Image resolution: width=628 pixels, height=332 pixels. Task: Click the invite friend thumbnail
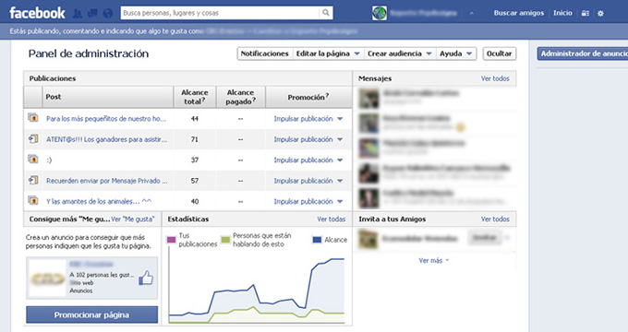click(x=368, y=239)
